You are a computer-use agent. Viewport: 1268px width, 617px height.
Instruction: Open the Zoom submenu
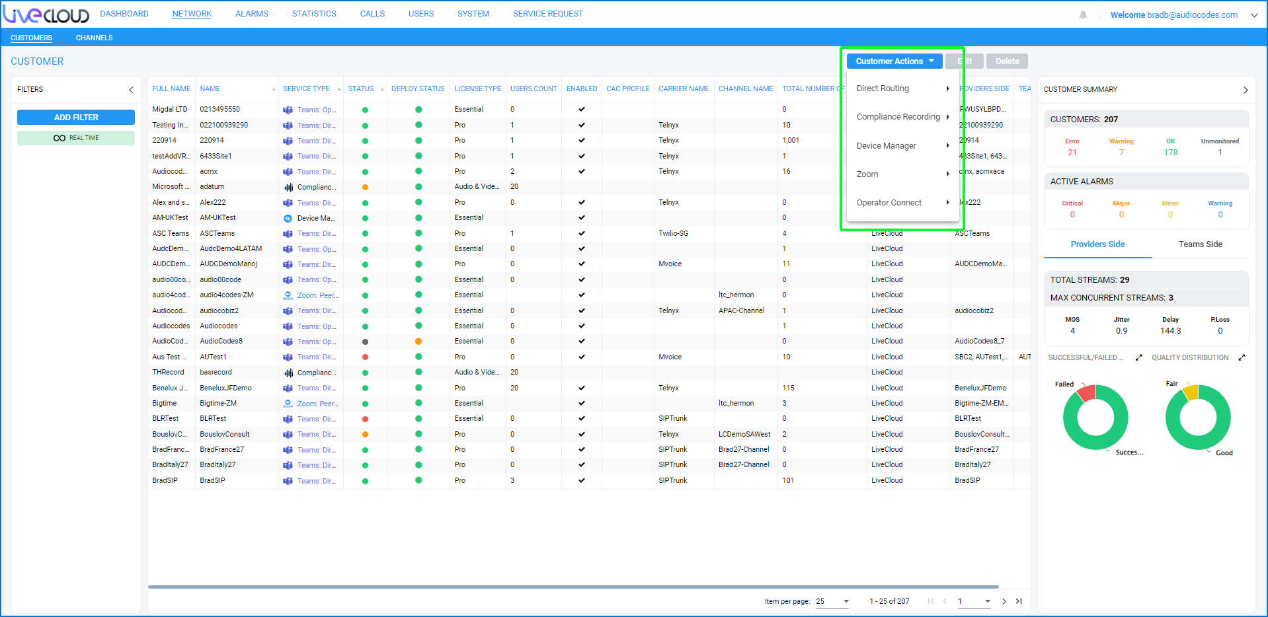point(902,174)
